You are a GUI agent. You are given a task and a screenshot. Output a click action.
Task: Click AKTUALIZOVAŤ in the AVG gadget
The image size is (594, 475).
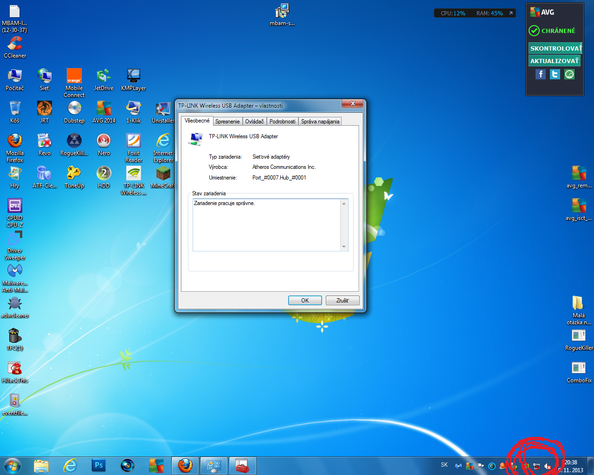click(555, 61)
